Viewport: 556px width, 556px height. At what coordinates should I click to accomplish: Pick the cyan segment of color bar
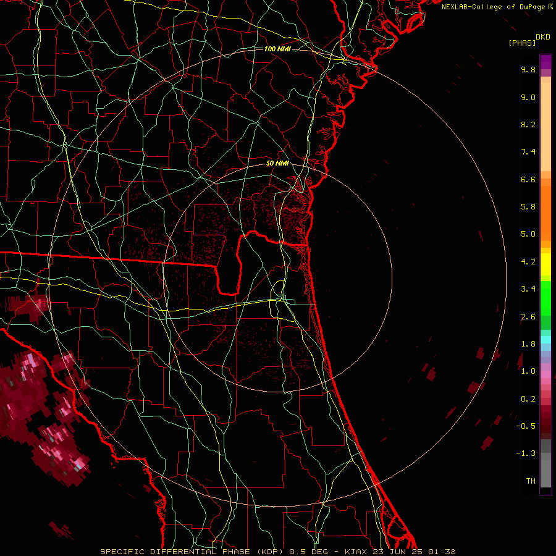pyautogui.click(x=545, y=340)
